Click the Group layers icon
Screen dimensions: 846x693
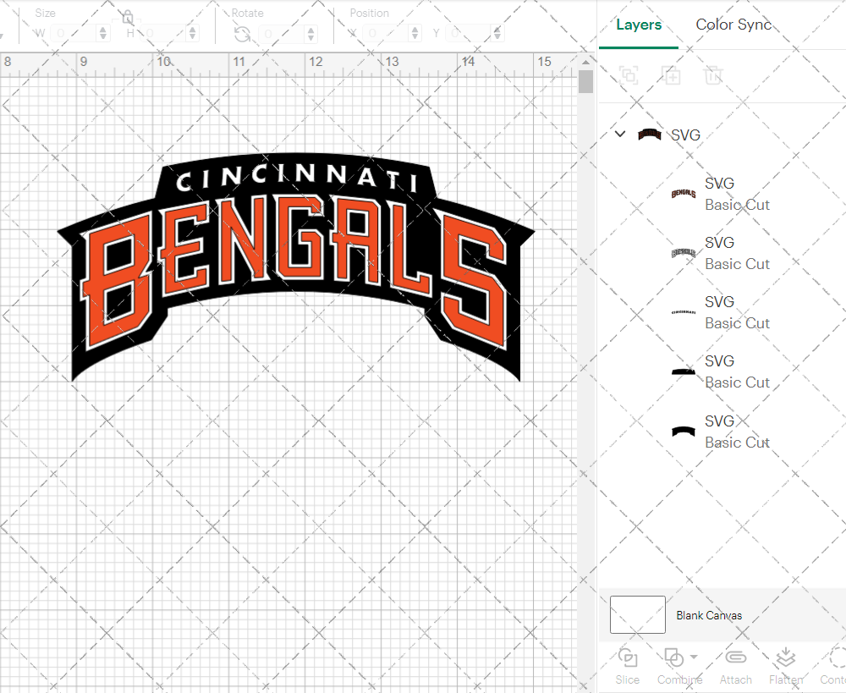pos(629,75)
